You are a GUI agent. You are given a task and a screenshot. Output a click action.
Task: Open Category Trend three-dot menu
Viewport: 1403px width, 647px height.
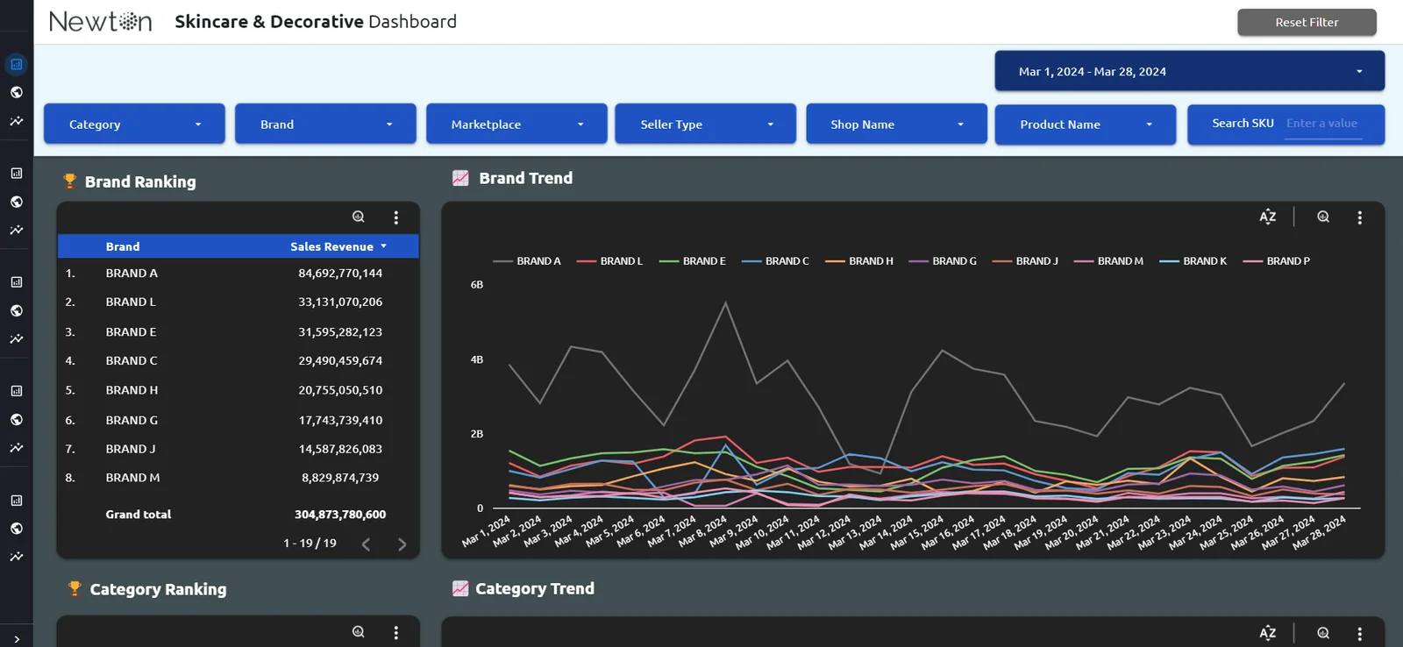1359,633
